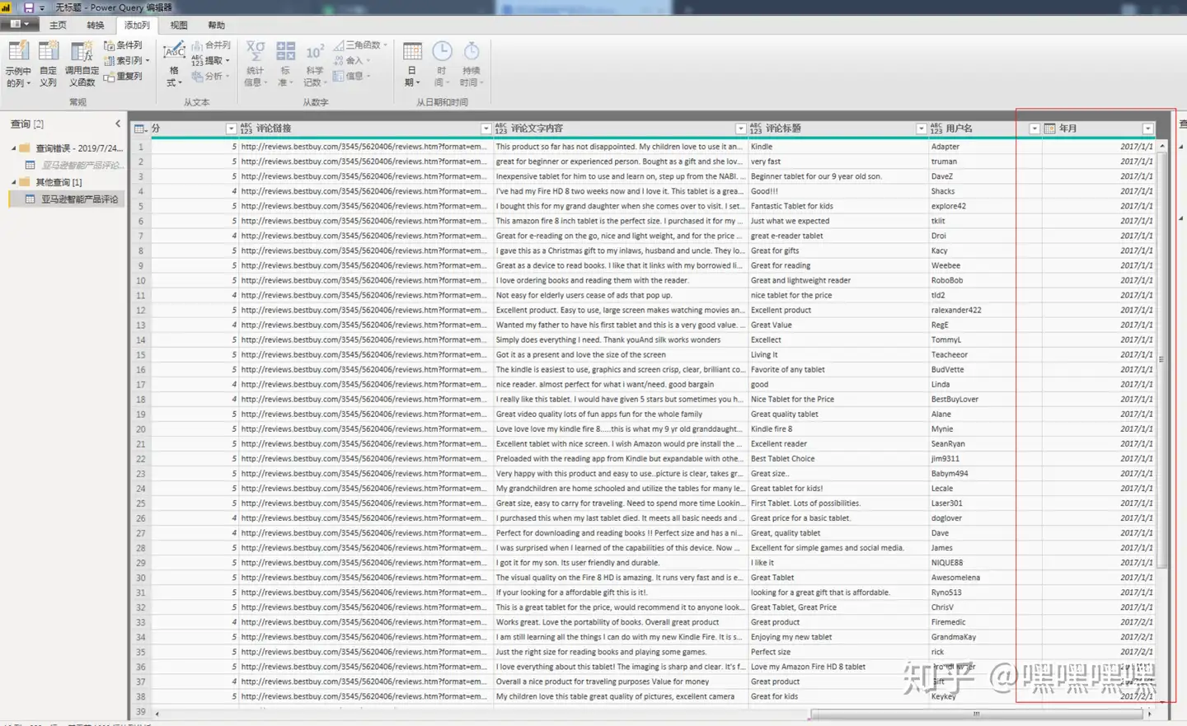Click cell 'Enjoying my new tablet'
Screen dimensions: 1187x726
coord(837,637)
